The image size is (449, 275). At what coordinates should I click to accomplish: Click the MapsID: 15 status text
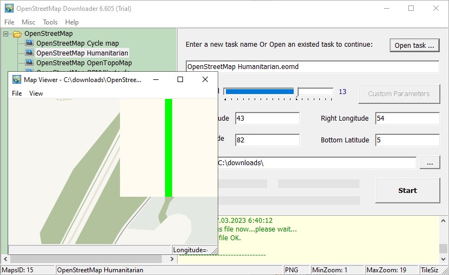17,270
